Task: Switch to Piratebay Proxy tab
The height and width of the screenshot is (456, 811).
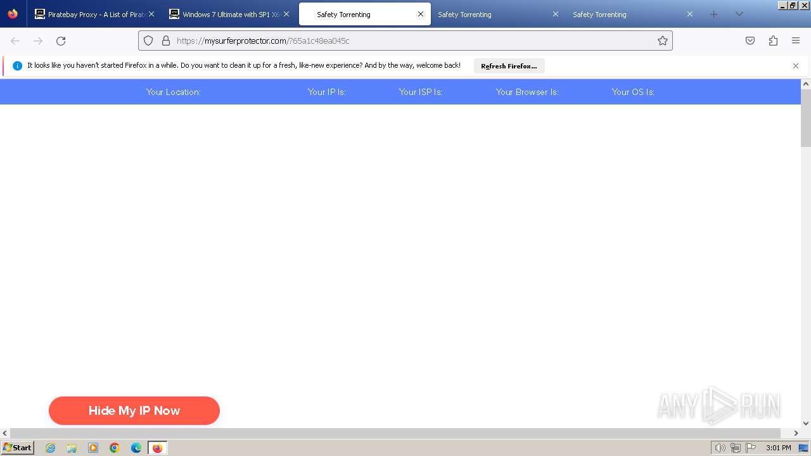Action: (x=94, y=14)
